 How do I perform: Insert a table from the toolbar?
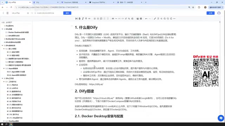point(141,19)
